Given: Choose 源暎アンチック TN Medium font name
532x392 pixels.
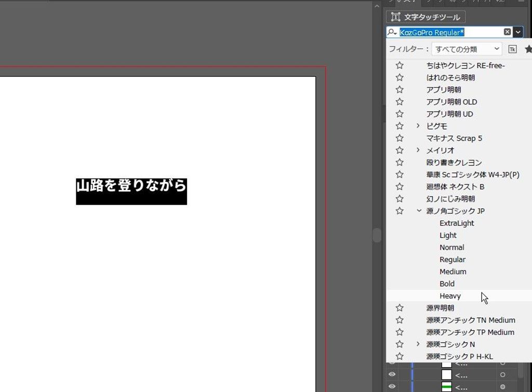Looking at the screenshot, I should coord(471,320).
